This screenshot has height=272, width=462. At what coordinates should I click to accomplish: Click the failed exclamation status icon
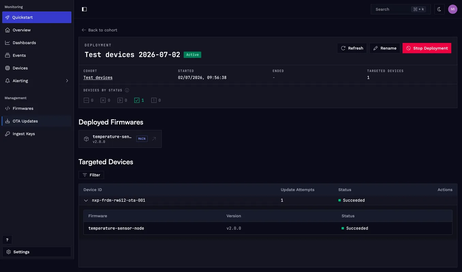pos(154,100)
